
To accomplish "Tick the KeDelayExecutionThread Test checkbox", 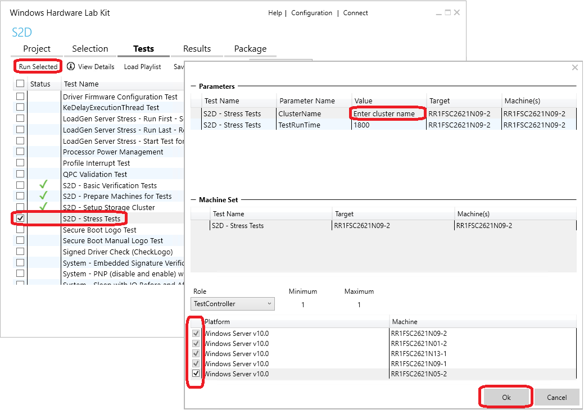I will (20, 107).
